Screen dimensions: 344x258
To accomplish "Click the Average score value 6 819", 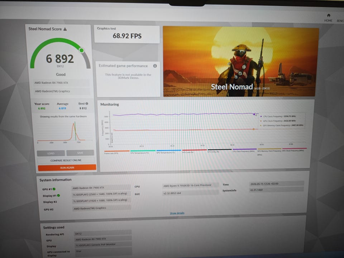I will (x=62, y=108).
